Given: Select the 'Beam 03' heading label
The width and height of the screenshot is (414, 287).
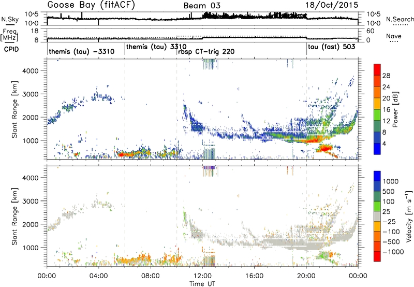Looking at the screenshot, I should 202,6.
